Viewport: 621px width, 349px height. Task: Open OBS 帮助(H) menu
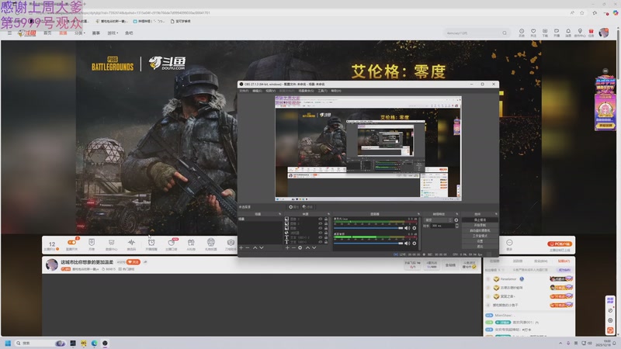click(336, 91)
